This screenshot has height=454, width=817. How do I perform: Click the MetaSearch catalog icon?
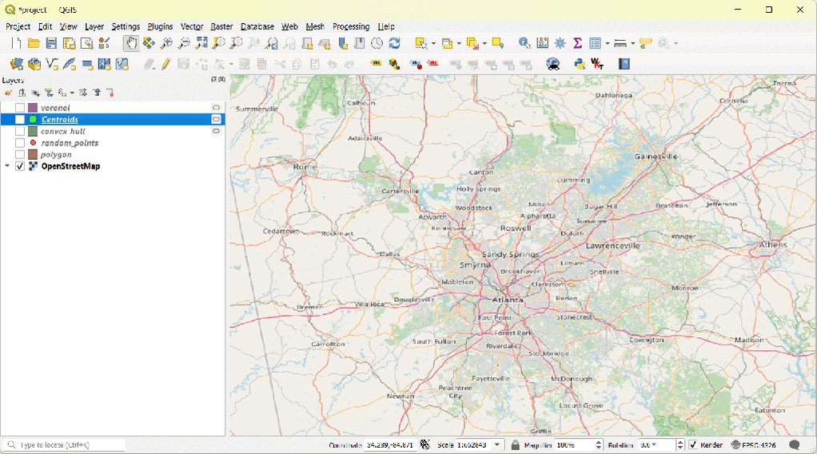point(553,64)
